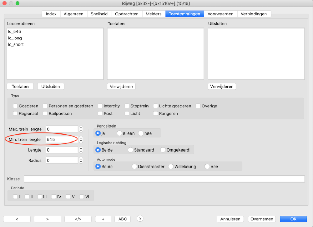Click the Overnemen button
The image size is (313, 227).
(262, 219)
